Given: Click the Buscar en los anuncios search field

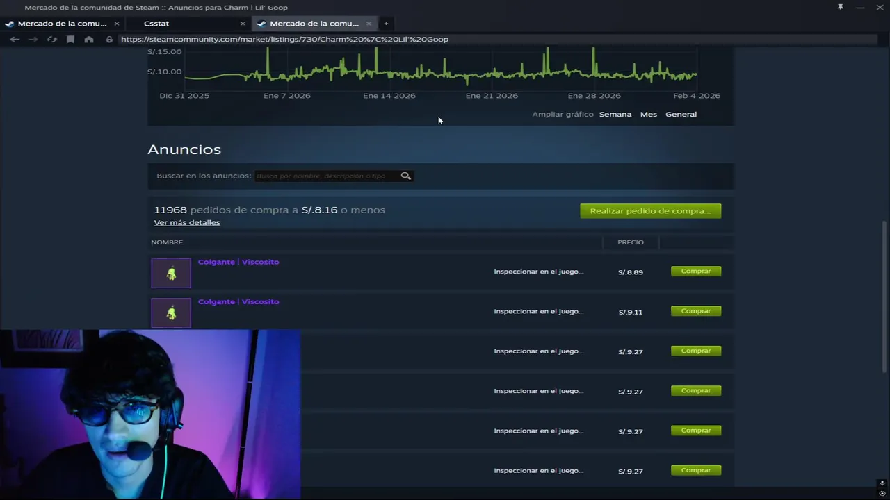Looking at the screenshot, I should click(327, 176).
